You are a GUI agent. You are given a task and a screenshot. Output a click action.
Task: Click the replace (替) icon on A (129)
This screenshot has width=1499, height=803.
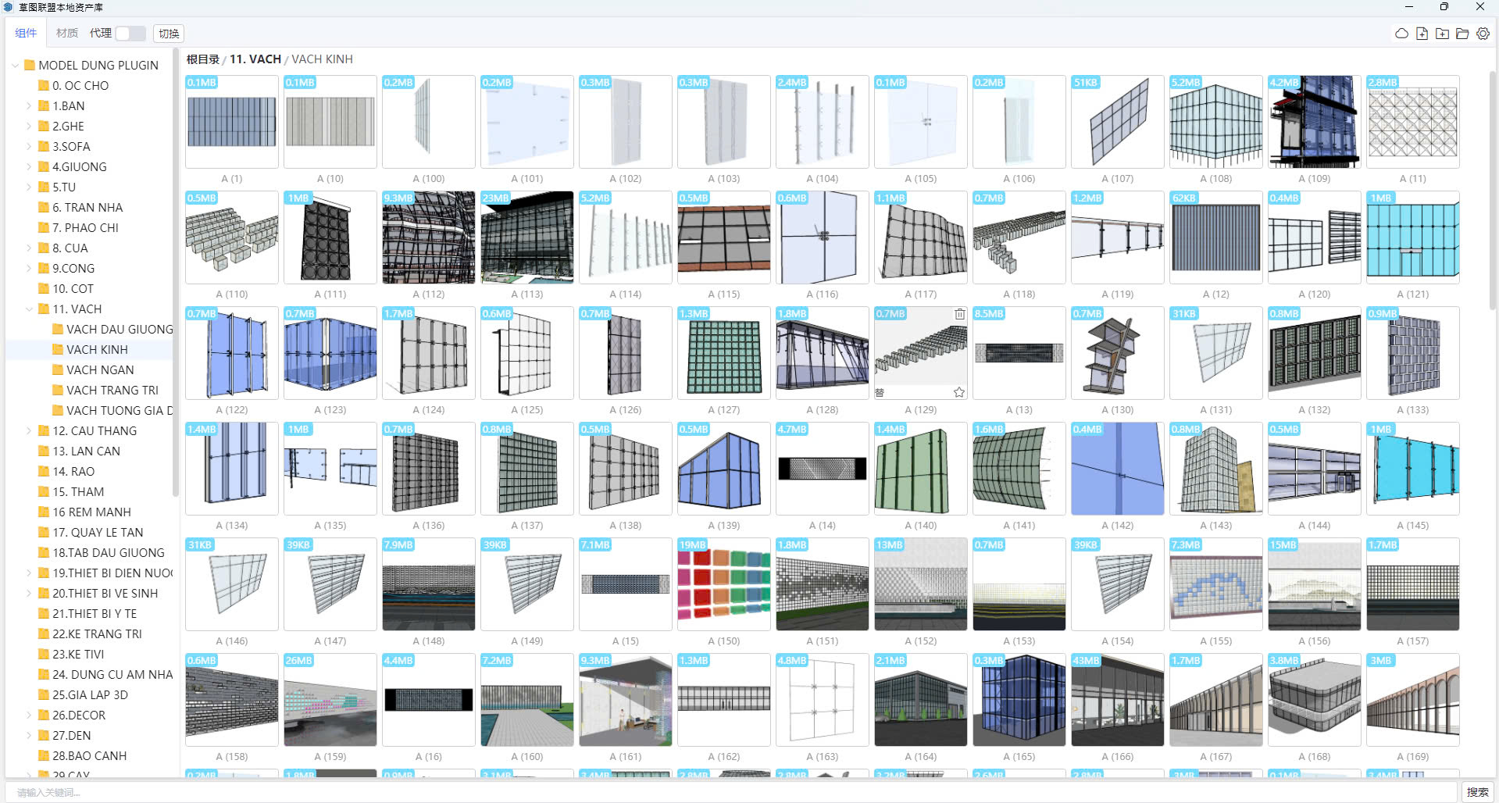(880, 392)
